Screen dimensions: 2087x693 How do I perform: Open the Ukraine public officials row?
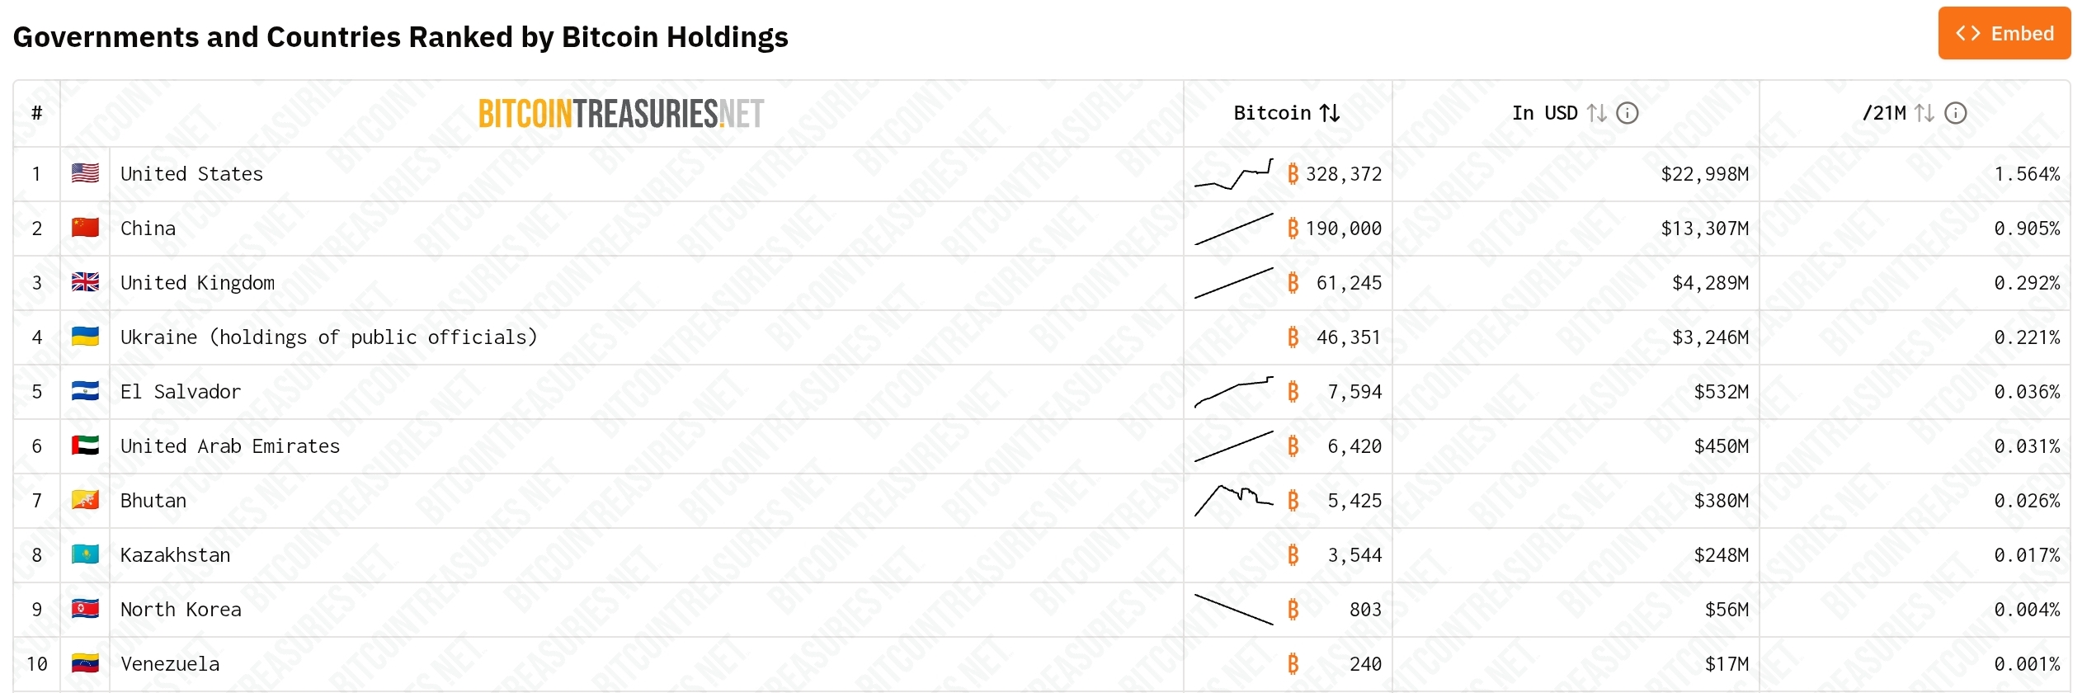[x=328, y=337]
